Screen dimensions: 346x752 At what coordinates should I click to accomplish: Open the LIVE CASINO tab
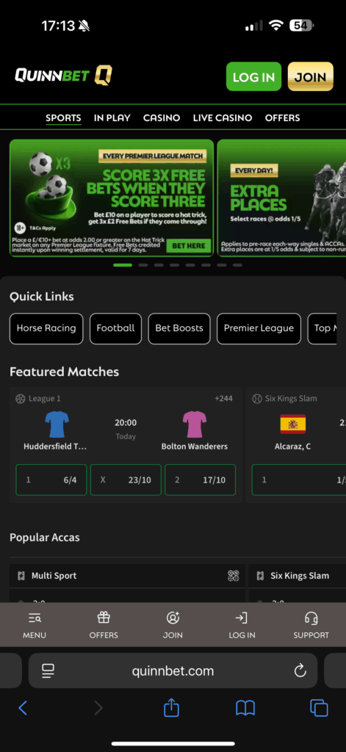point(223,118)
